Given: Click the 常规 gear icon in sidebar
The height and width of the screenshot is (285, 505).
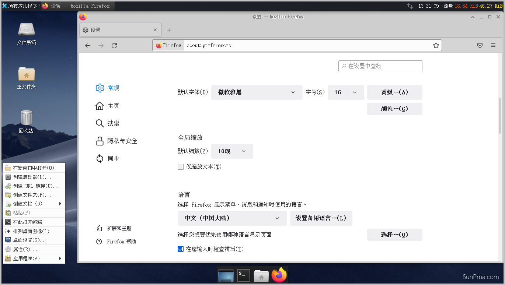Looking at the screenshot, I should pyautogui.click(x=100, y=88).
